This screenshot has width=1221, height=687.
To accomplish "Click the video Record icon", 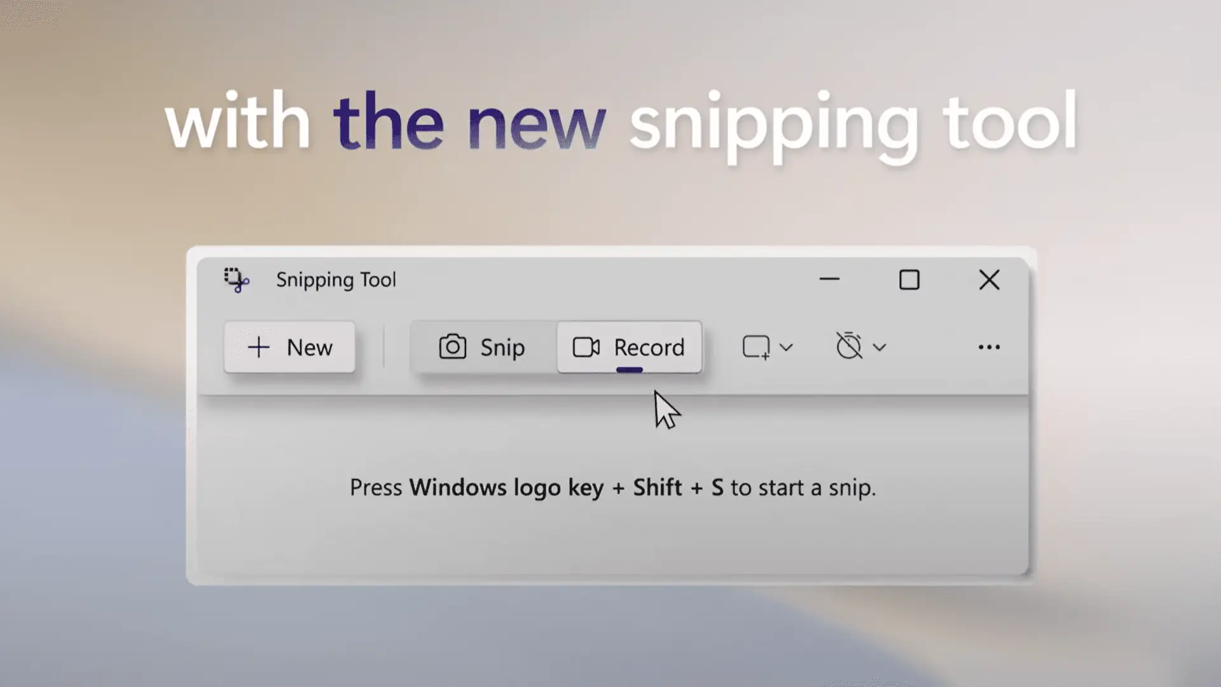I will [x=585, y=347].
